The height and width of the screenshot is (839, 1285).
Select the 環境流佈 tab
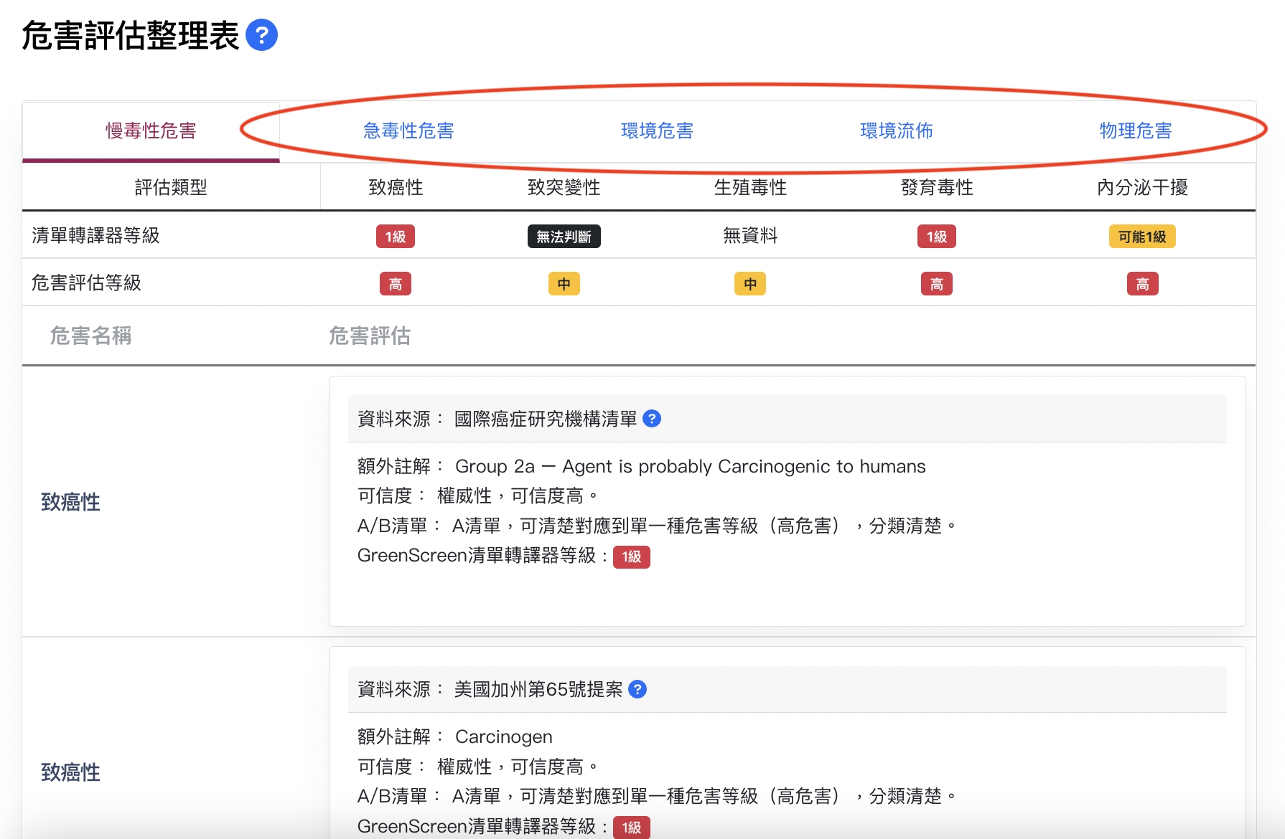coord(897,131)
